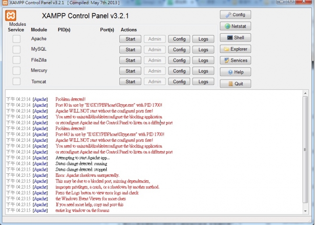Click the Apache module name
315x225 pixels.
pos(39,39)
